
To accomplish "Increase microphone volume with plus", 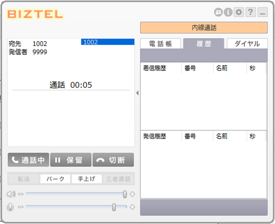I will pos(132,207).
